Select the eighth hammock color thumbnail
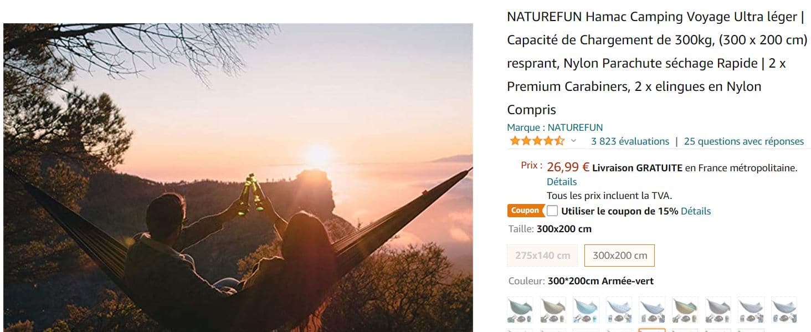 [751, 310]
